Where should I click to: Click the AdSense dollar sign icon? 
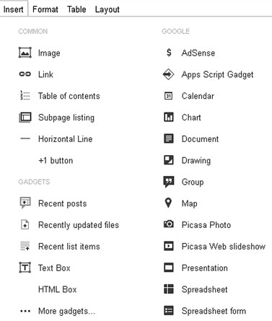click(169, 53)
